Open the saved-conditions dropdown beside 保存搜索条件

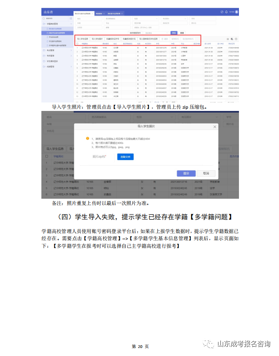click(x=157, y=33)
